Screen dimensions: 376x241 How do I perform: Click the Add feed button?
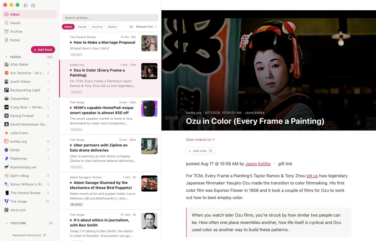point(43,50)
